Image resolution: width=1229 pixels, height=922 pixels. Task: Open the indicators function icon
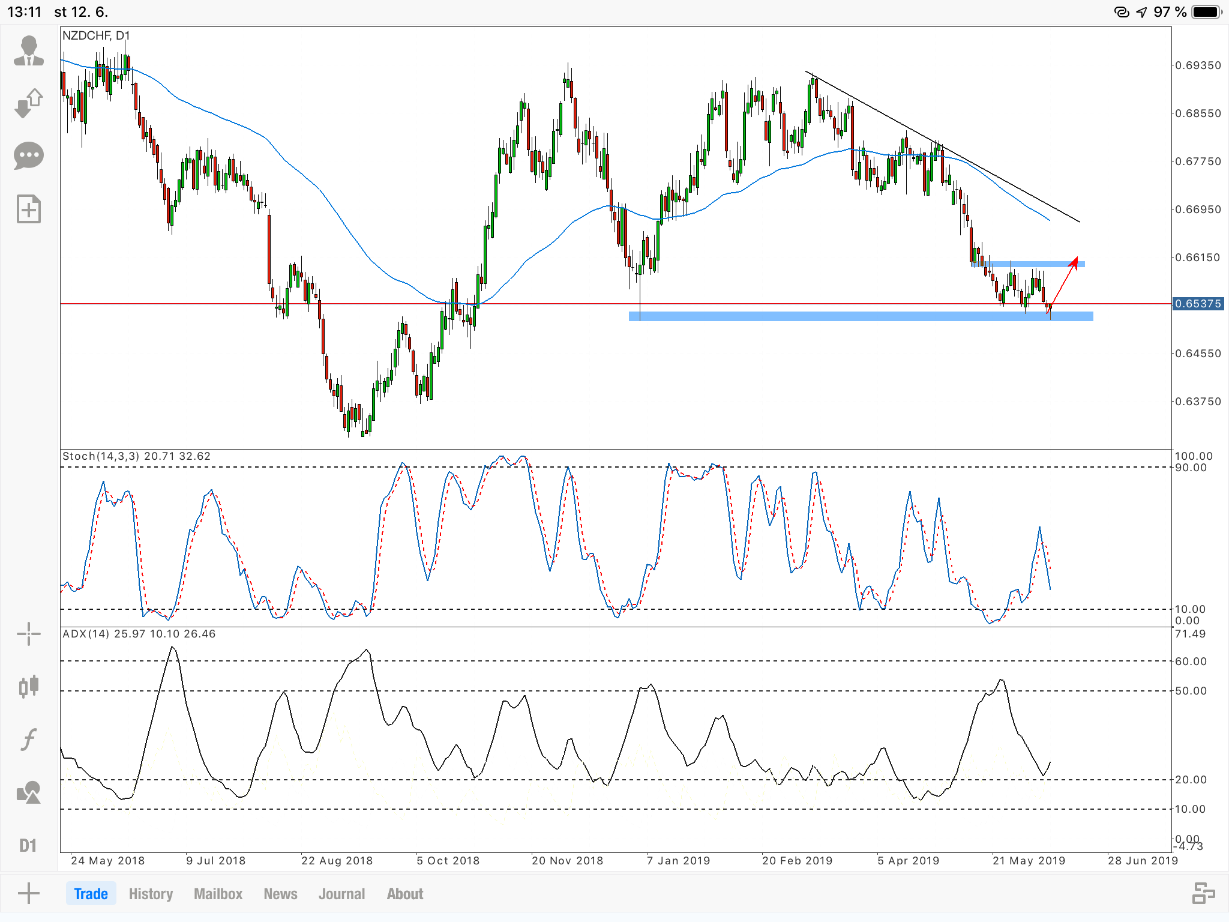29,739
